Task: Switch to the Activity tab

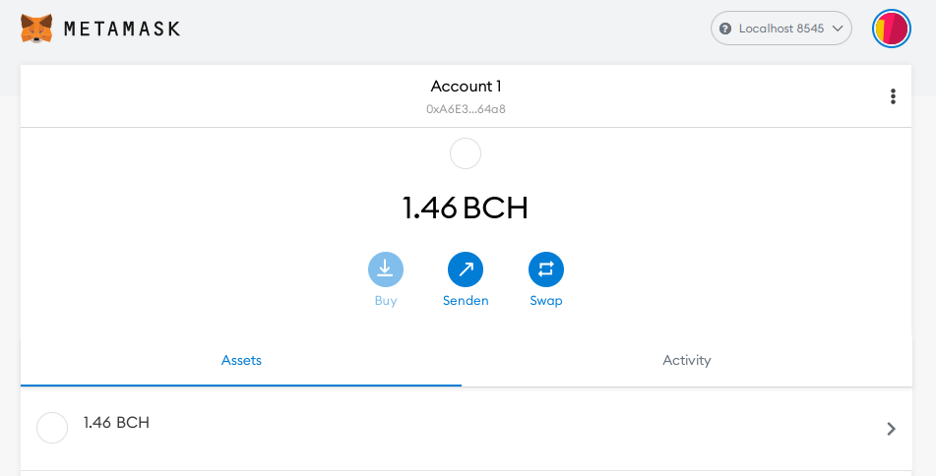Action: pos(686,360)
